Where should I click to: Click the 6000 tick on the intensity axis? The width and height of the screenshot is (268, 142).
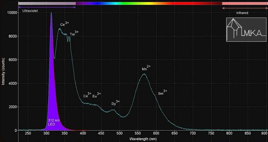pyautogui.click(x=13, y=60)
